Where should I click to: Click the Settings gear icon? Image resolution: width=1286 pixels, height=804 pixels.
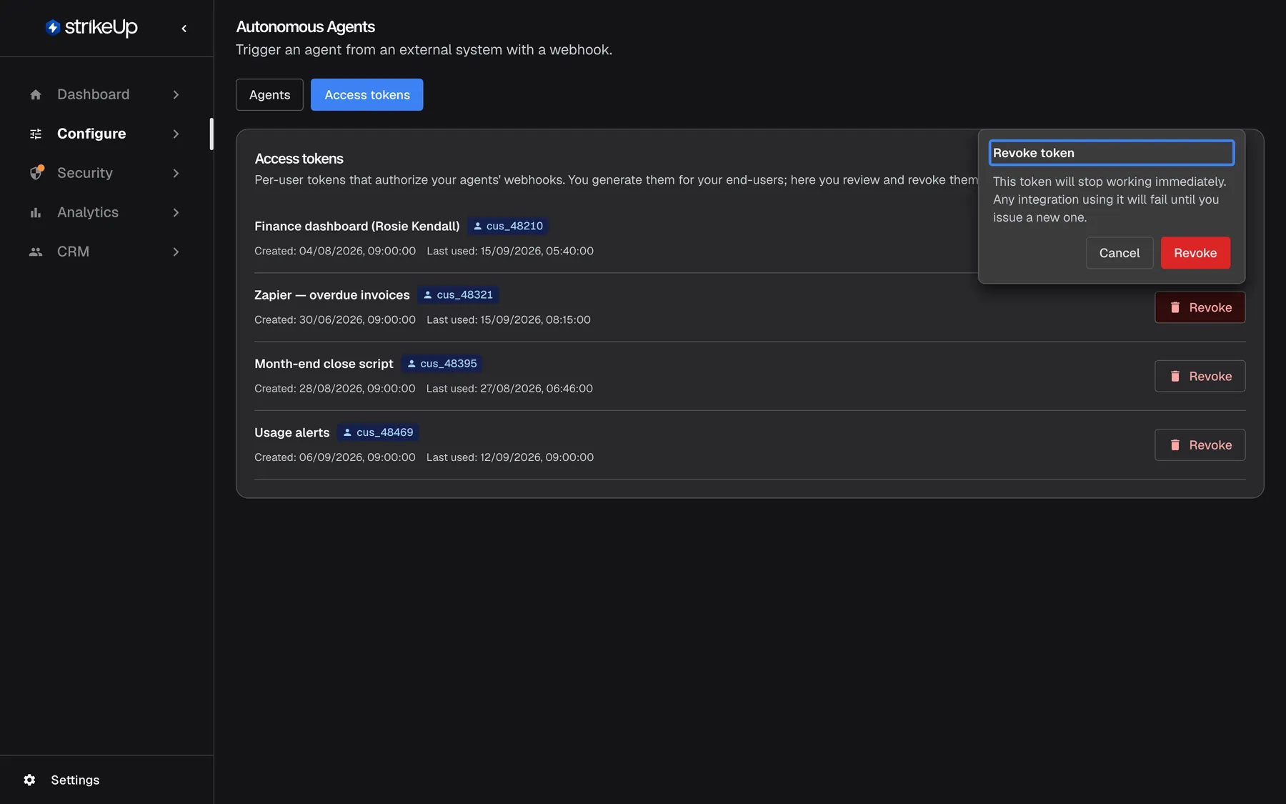pyautogui.click(x=29, y=780)
